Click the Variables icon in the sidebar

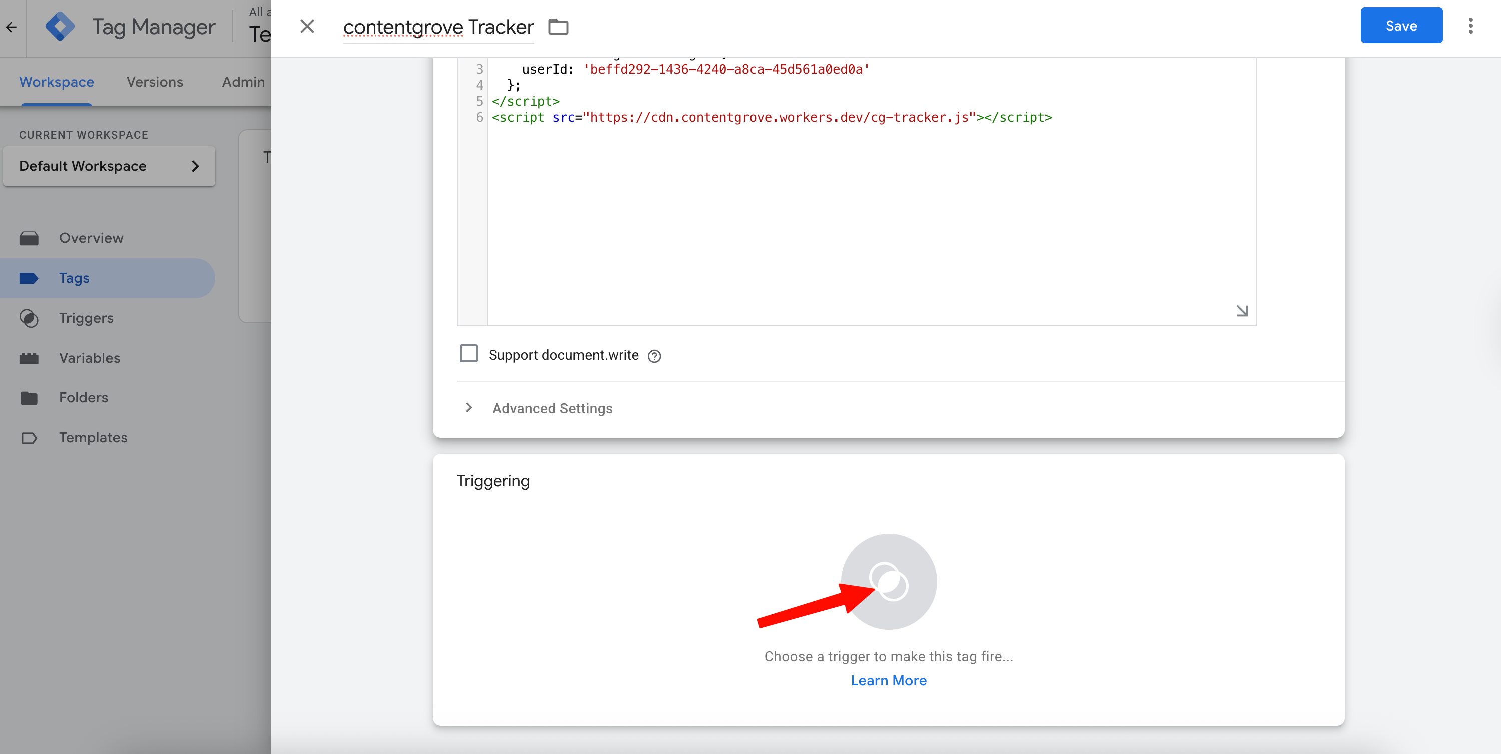click(29, 358)
